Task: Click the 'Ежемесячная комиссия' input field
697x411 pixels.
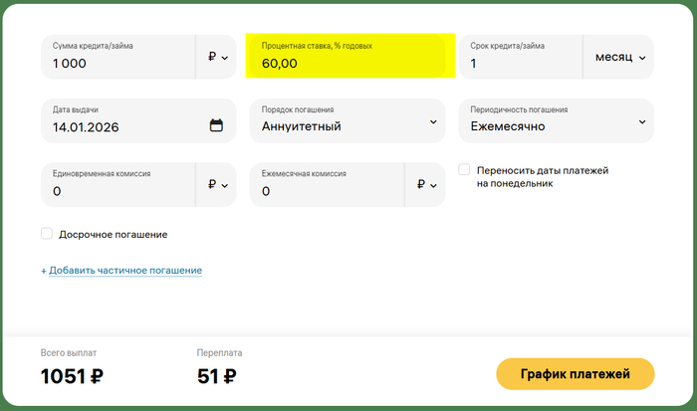Action: point(324,185)
